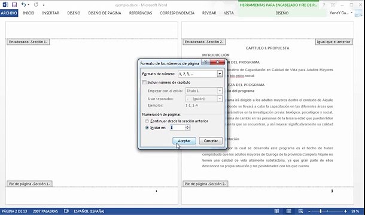365x215 pixels.
Task: Click the Igual que el anterior tag
Action: pyautogui.click(x=334, y=42)
